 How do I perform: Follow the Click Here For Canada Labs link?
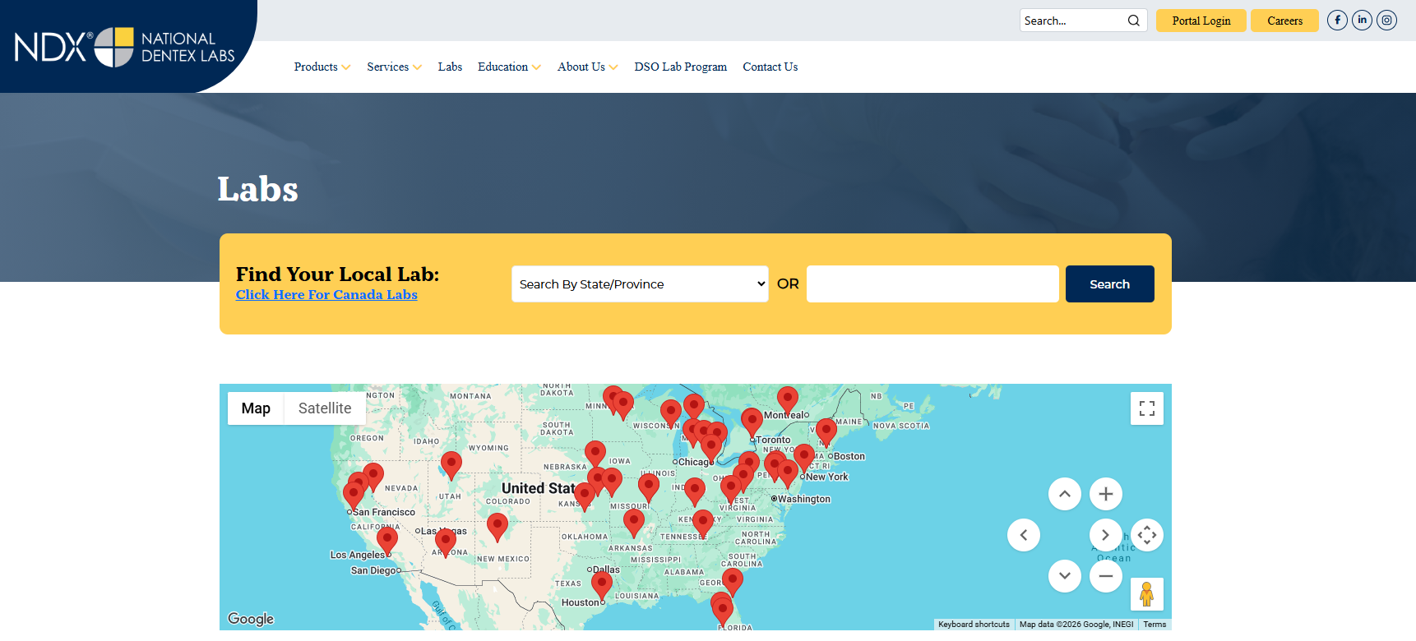point(326,294)
